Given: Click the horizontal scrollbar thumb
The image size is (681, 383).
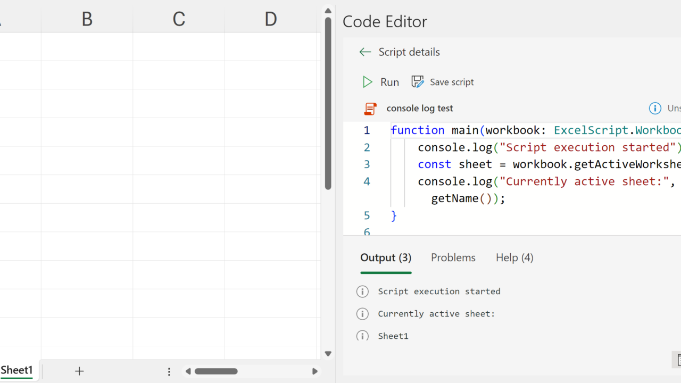Looking at the screenshot, I should tap(216, 371).
